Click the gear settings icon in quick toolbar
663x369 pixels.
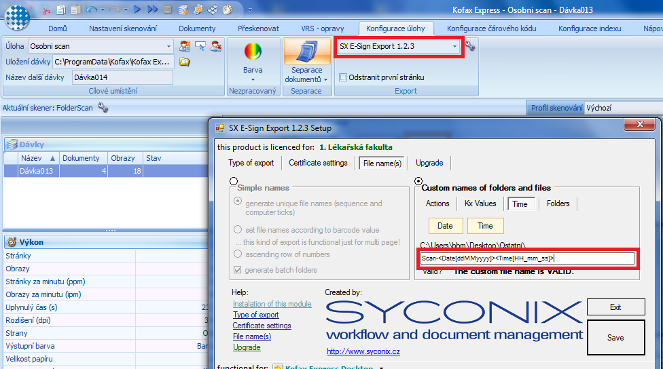click(x=228, y=9)
